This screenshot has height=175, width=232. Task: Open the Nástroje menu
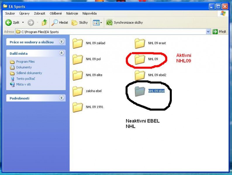[72, 13]
